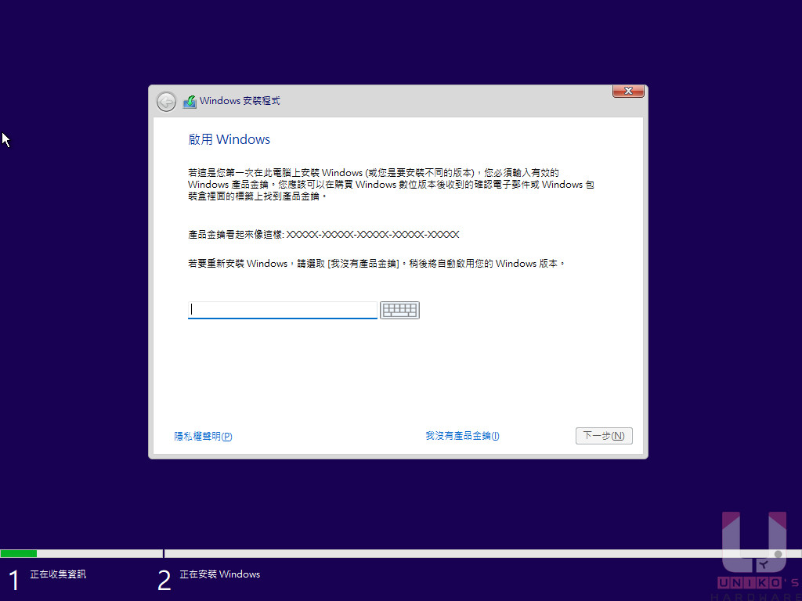
Task: Click the line starting 若要重新安裝 Windows
Action: (x=377, y=264)
